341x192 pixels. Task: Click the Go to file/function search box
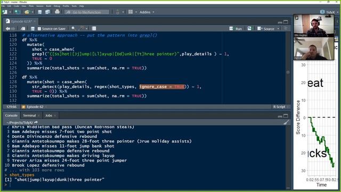tap(87, 12)
